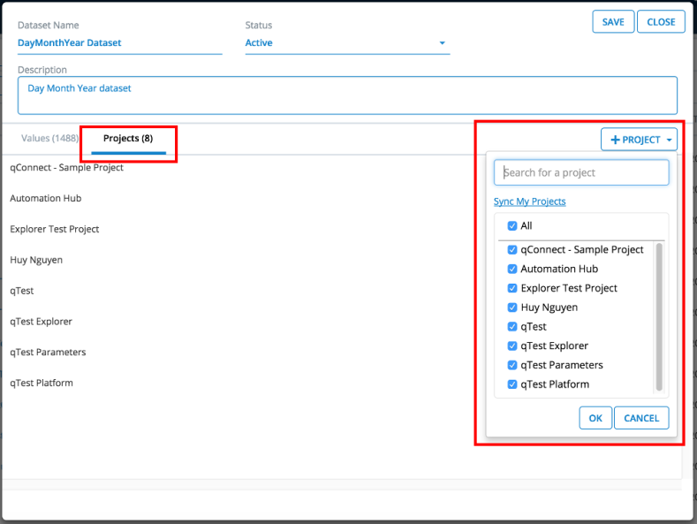Toggle the qTest Explorer checkbox
The height and width of the screenshot is (524, 697).
[512, 346]
